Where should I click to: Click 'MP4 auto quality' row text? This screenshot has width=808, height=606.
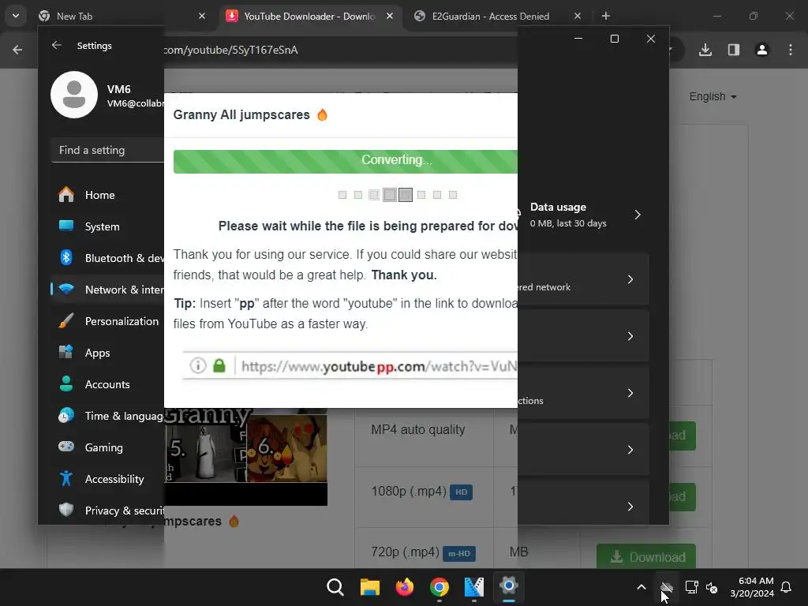click(418, 429)
